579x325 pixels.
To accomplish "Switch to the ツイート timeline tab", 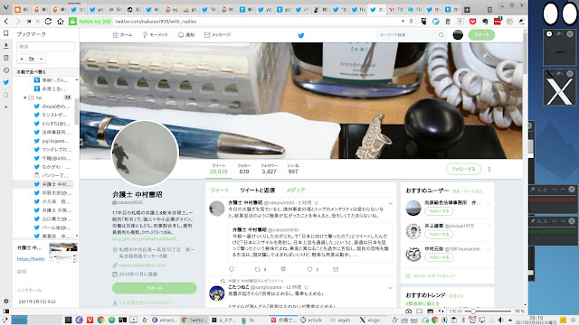I will point(219,190).
